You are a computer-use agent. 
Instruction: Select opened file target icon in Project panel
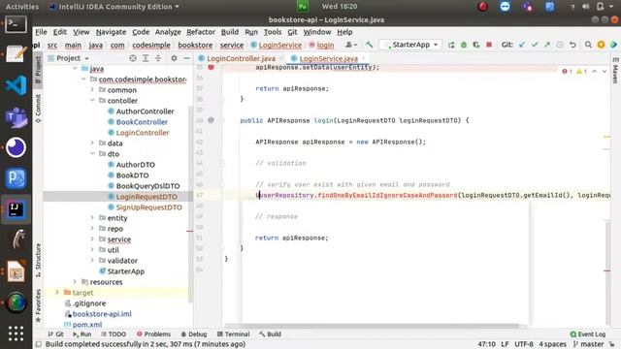point(133,58)
